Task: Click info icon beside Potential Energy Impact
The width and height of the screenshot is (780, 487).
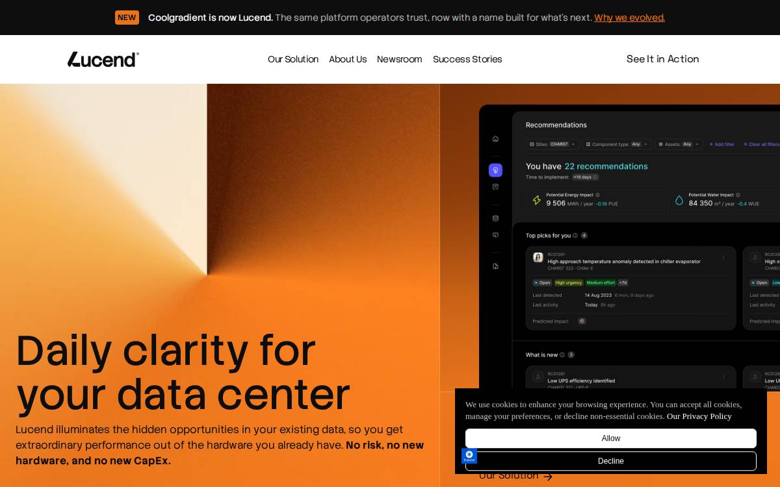Action: tap(598, 195)
